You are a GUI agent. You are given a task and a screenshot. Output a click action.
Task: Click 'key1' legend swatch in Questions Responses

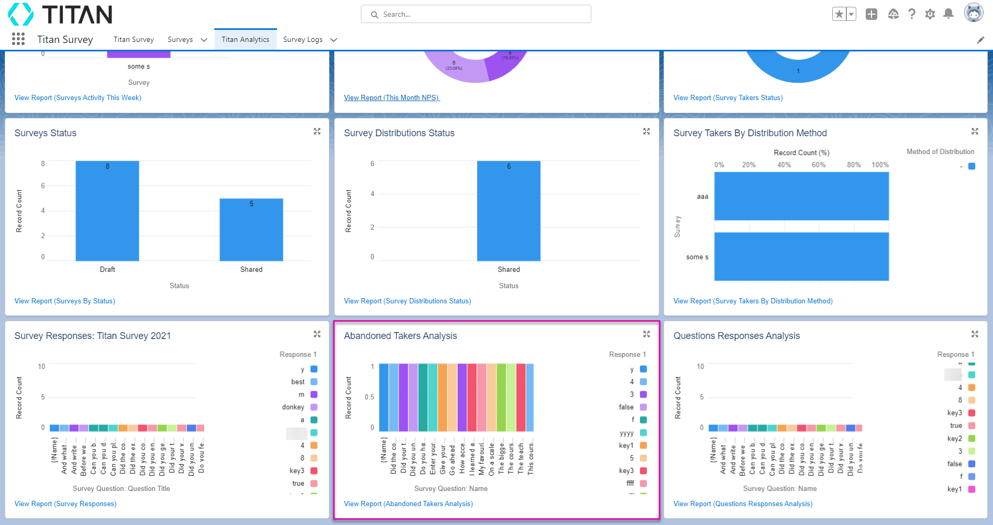point(972,489)
